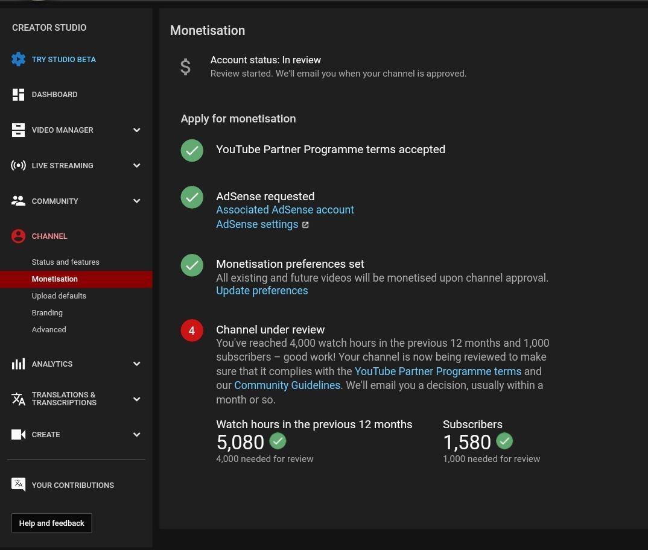Click '4,000 needed for review' text

(x=264, y=459)
